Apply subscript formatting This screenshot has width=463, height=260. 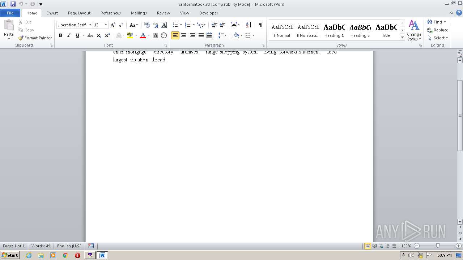coord(99,35)
